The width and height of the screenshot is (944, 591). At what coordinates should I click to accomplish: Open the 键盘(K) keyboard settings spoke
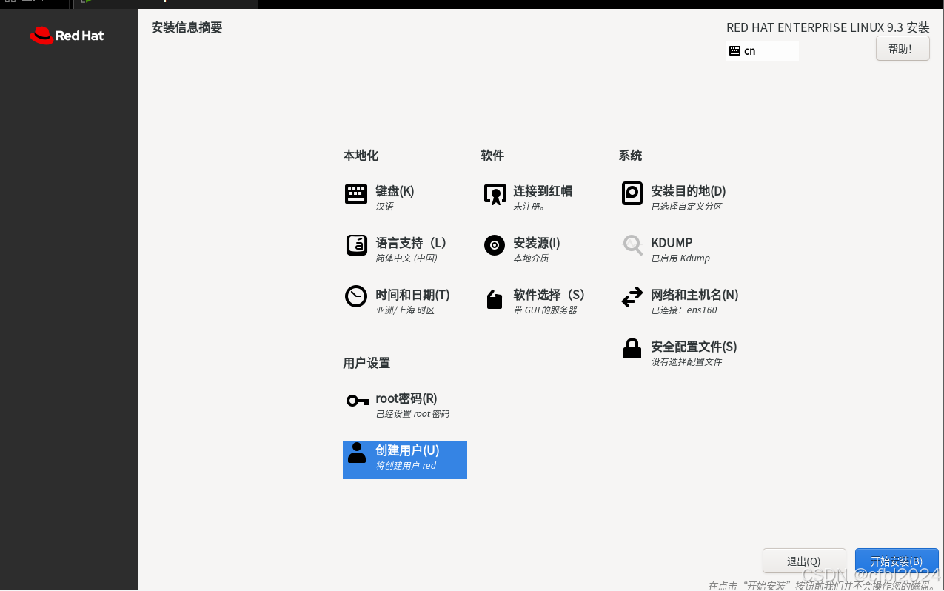pos(395,191)
